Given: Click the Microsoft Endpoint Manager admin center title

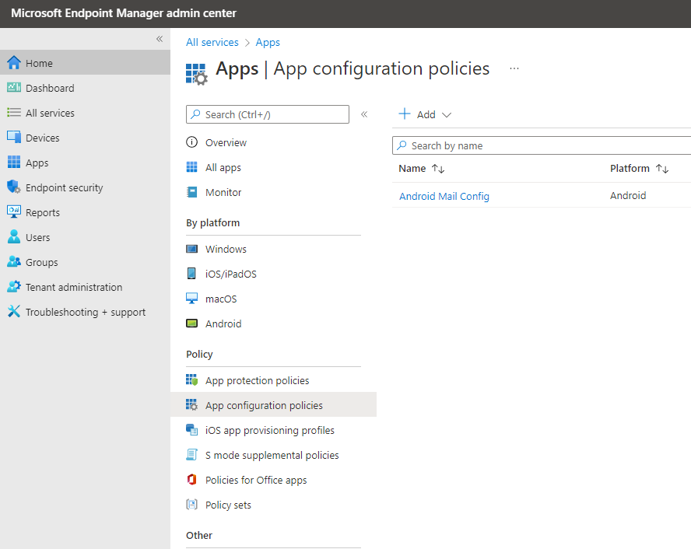Looking at the screenshot, I should 124,13.
